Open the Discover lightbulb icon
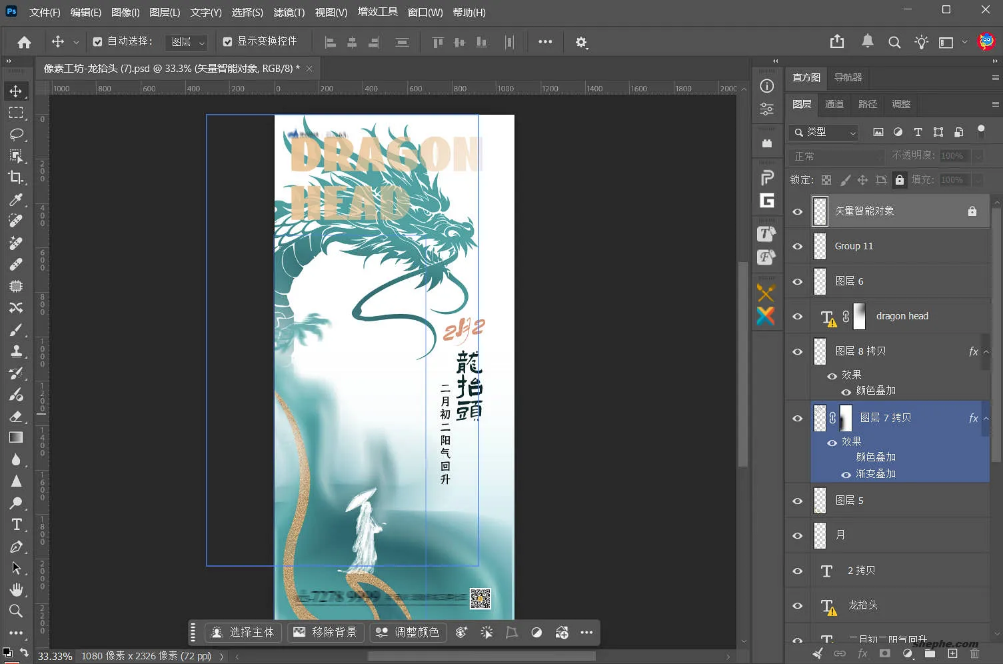The height and width of the screenshot is (664, 1003). click(x=922, y=42)
